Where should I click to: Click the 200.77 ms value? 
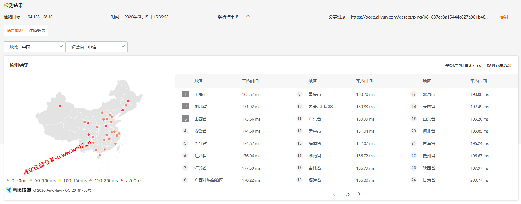pos(479,180)
